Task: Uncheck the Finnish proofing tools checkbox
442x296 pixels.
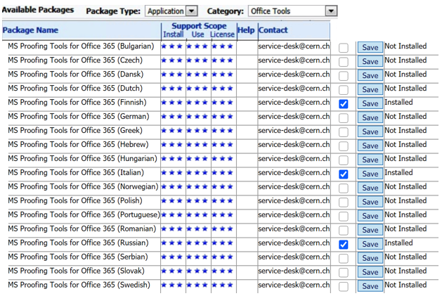Action: click(344, 104)
